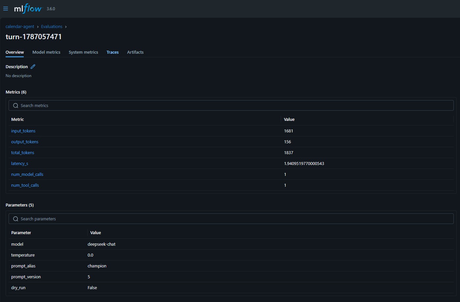Viewport: 460px width, 302px height.
Task: Open the hamburger sidebar menu
Action: (x=6, y=9)
